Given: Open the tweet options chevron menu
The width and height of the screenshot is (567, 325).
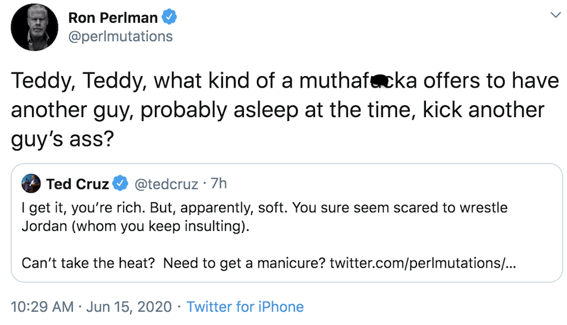Looking at the screenshot, I should pos(554,14).
